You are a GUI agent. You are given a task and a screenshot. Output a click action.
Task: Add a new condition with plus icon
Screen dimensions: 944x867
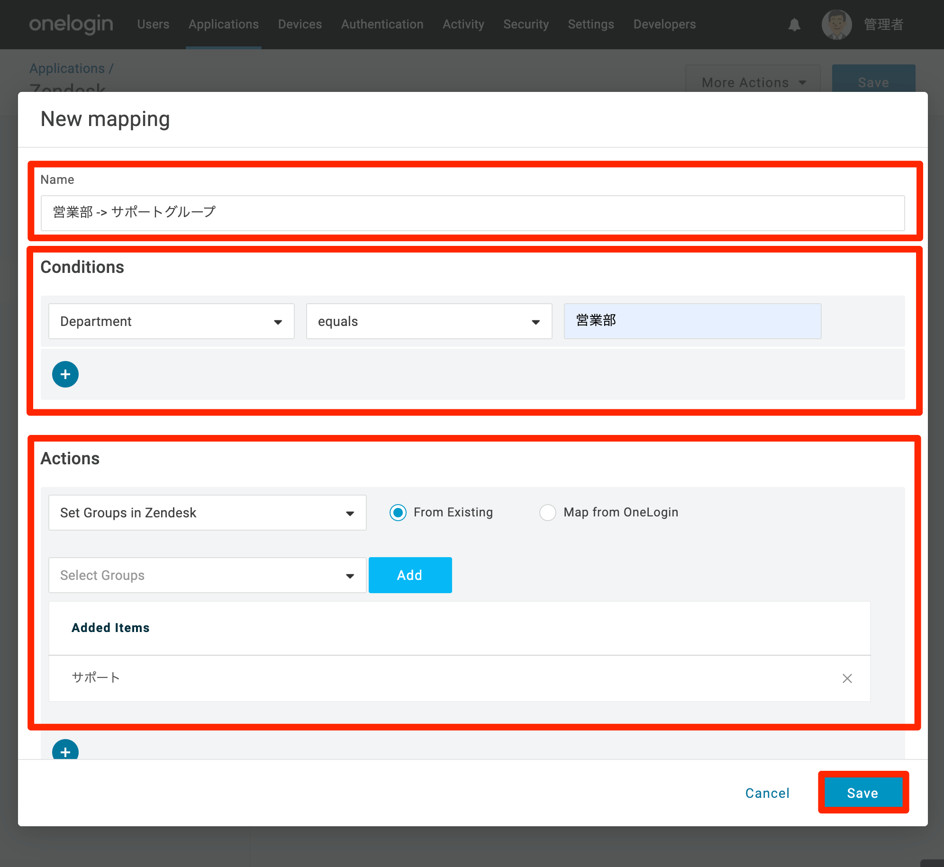[x=65, y=374]
